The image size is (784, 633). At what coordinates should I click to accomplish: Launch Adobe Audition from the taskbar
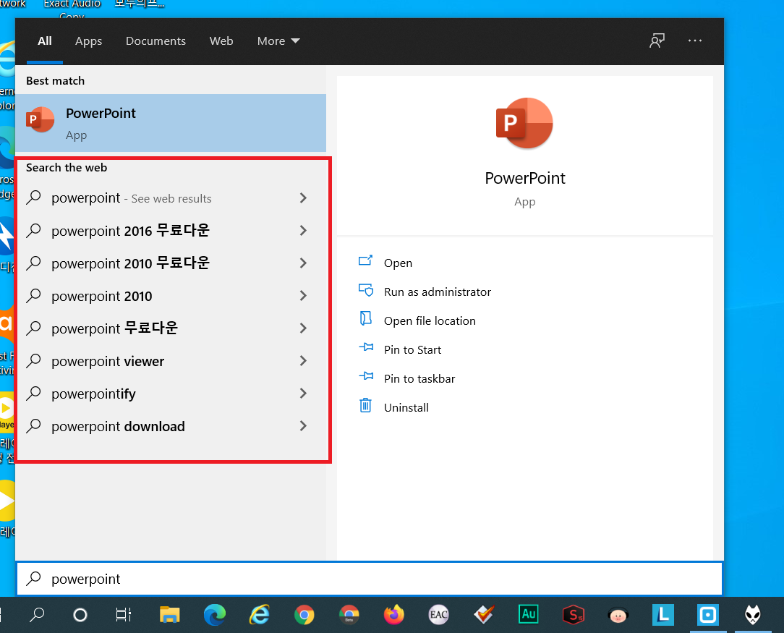coord(529,614)
